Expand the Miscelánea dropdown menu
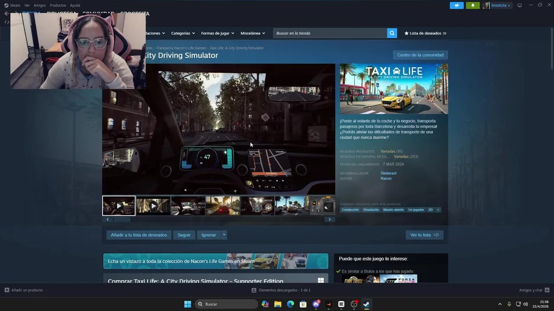Screen dimensions: 554x311 tap(253, 33)
